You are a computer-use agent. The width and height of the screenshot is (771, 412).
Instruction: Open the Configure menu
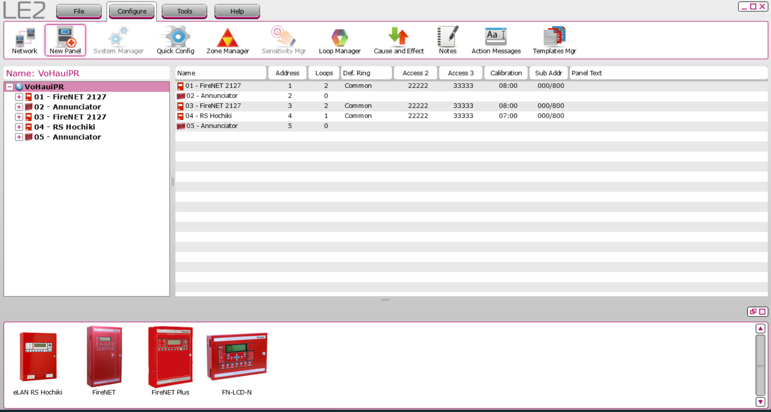tap(131, 11)
